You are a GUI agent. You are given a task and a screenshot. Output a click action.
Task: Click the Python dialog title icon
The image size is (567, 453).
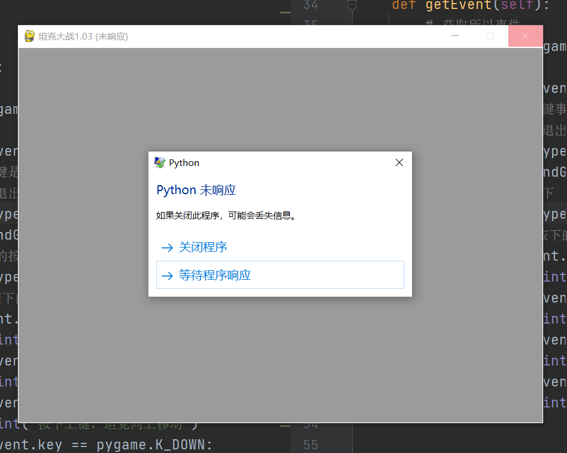159,163
